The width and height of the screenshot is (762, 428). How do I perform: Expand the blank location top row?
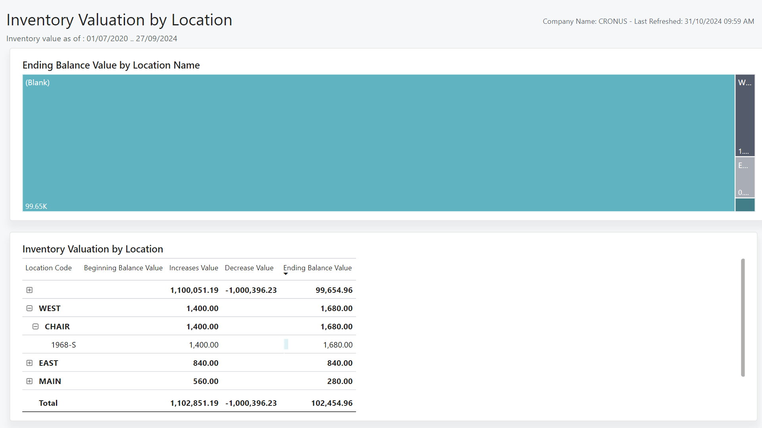[x=29, y=290]
